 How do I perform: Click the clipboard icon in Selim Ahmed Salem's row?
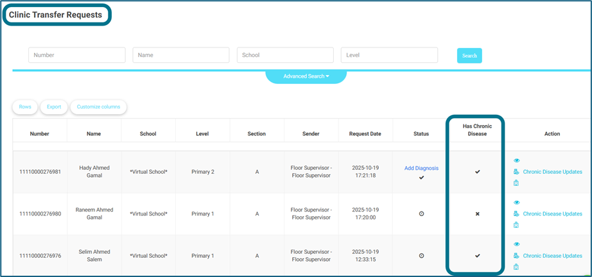516,267
